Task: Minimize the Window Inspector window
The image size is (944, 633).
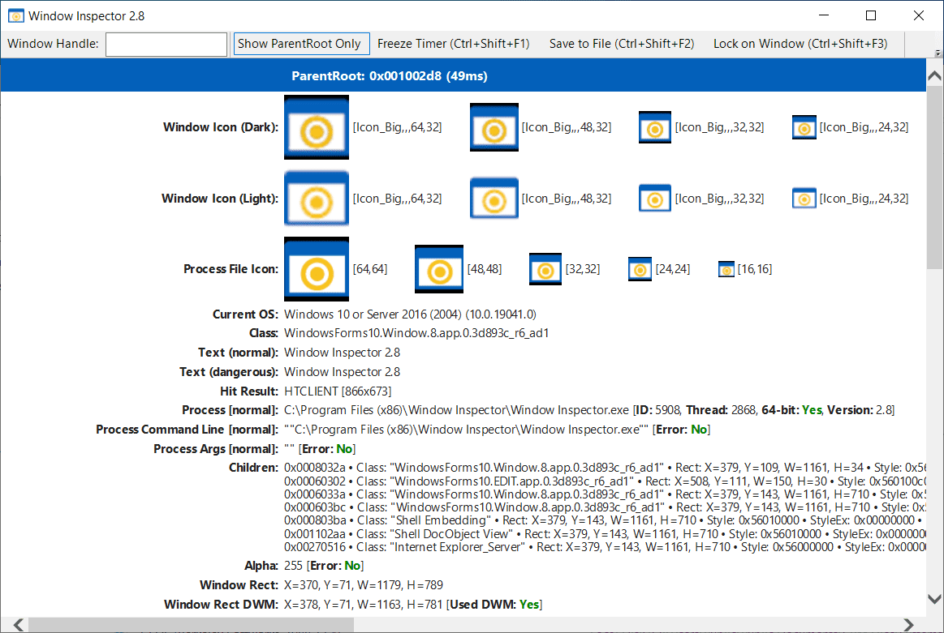Action: (x=824, y=15)
